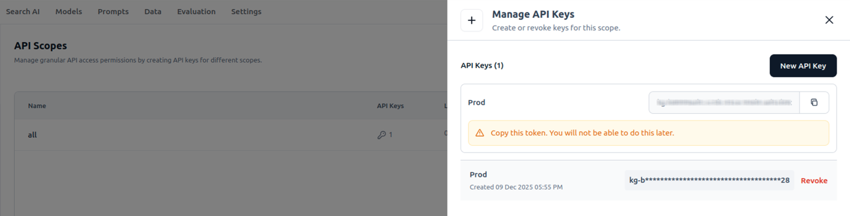Click the blurred token input field

coord(724,102)
